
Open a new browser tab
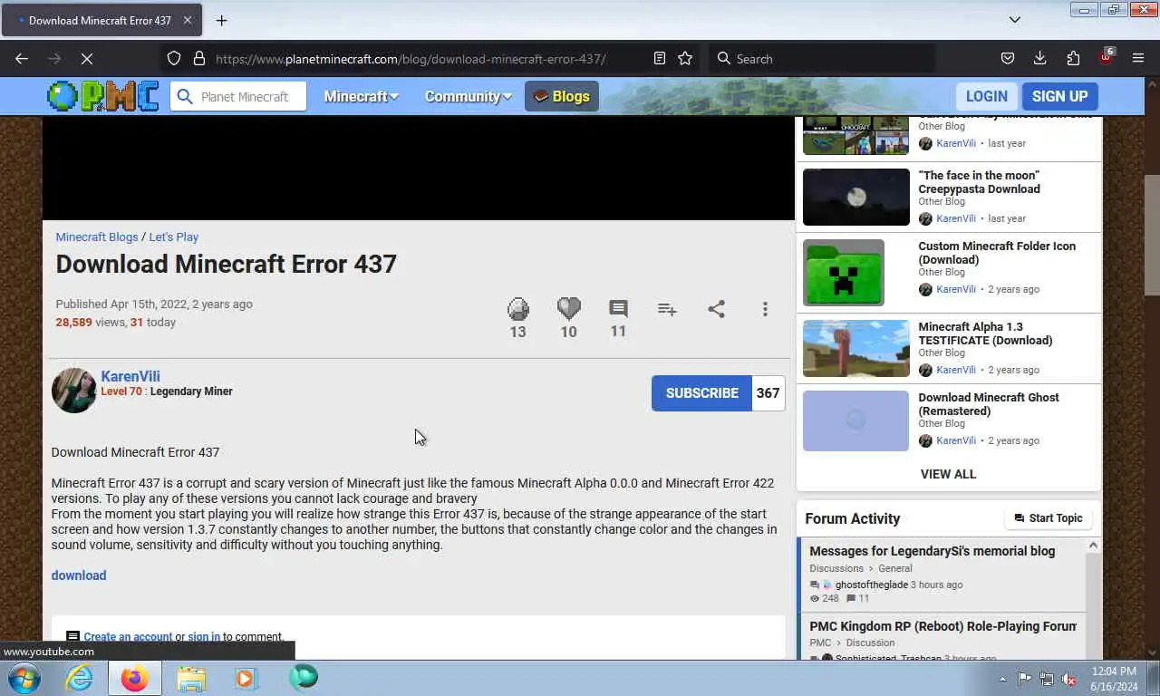[221, 20]
